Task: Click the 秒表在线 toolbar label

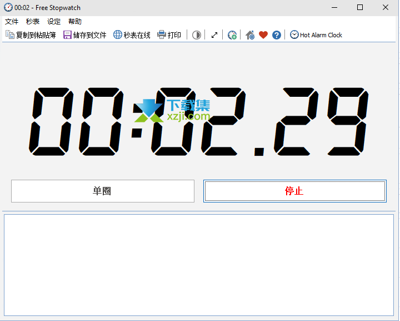Action: 137,35
